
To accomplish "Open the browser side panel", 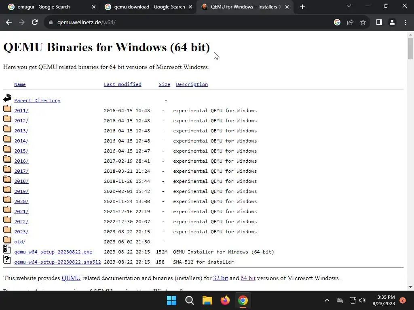I will click(x=379, y=23).
